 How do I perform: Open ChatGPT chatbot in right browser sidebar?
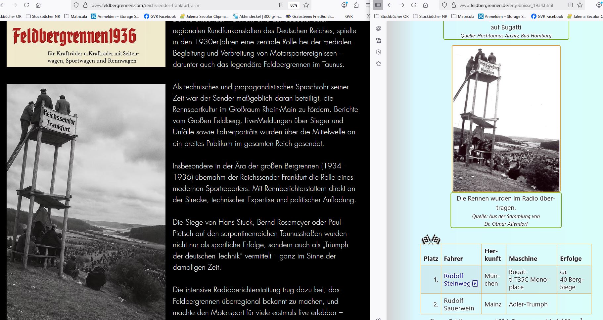379,28
